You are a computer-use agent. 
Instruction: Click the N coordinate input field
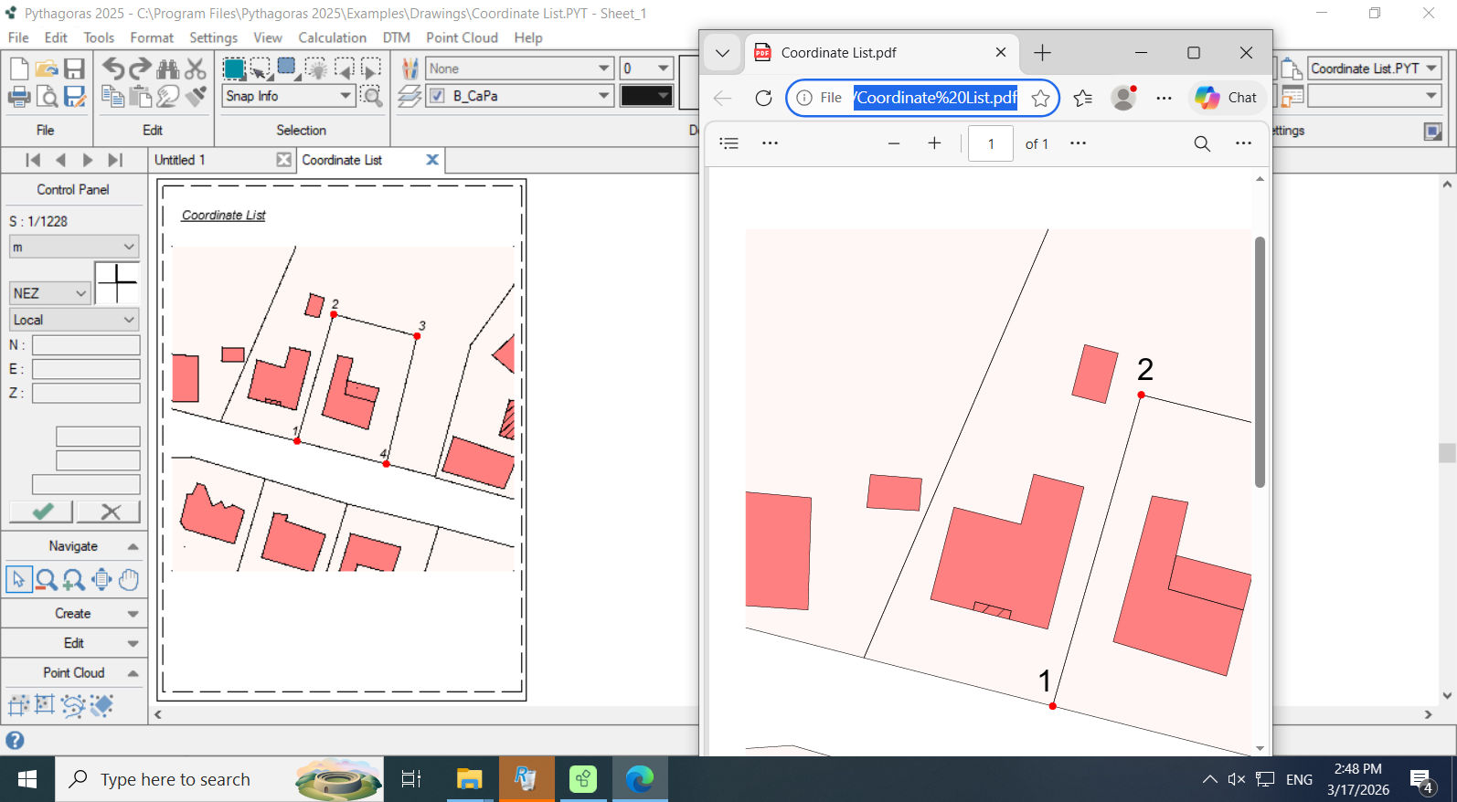tap(86, 345)
